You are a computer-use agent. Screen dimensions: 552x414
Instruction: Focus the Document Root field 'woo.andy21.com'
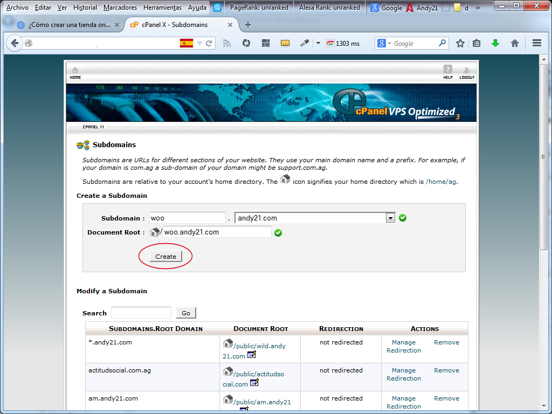[x=217, y=232]
